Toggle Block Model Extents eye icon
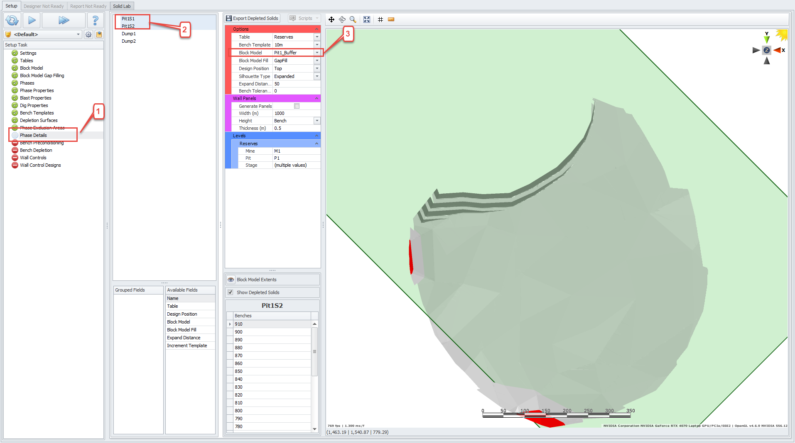The height and width of the screenshot is (443, 795). [x=231, y=280]
